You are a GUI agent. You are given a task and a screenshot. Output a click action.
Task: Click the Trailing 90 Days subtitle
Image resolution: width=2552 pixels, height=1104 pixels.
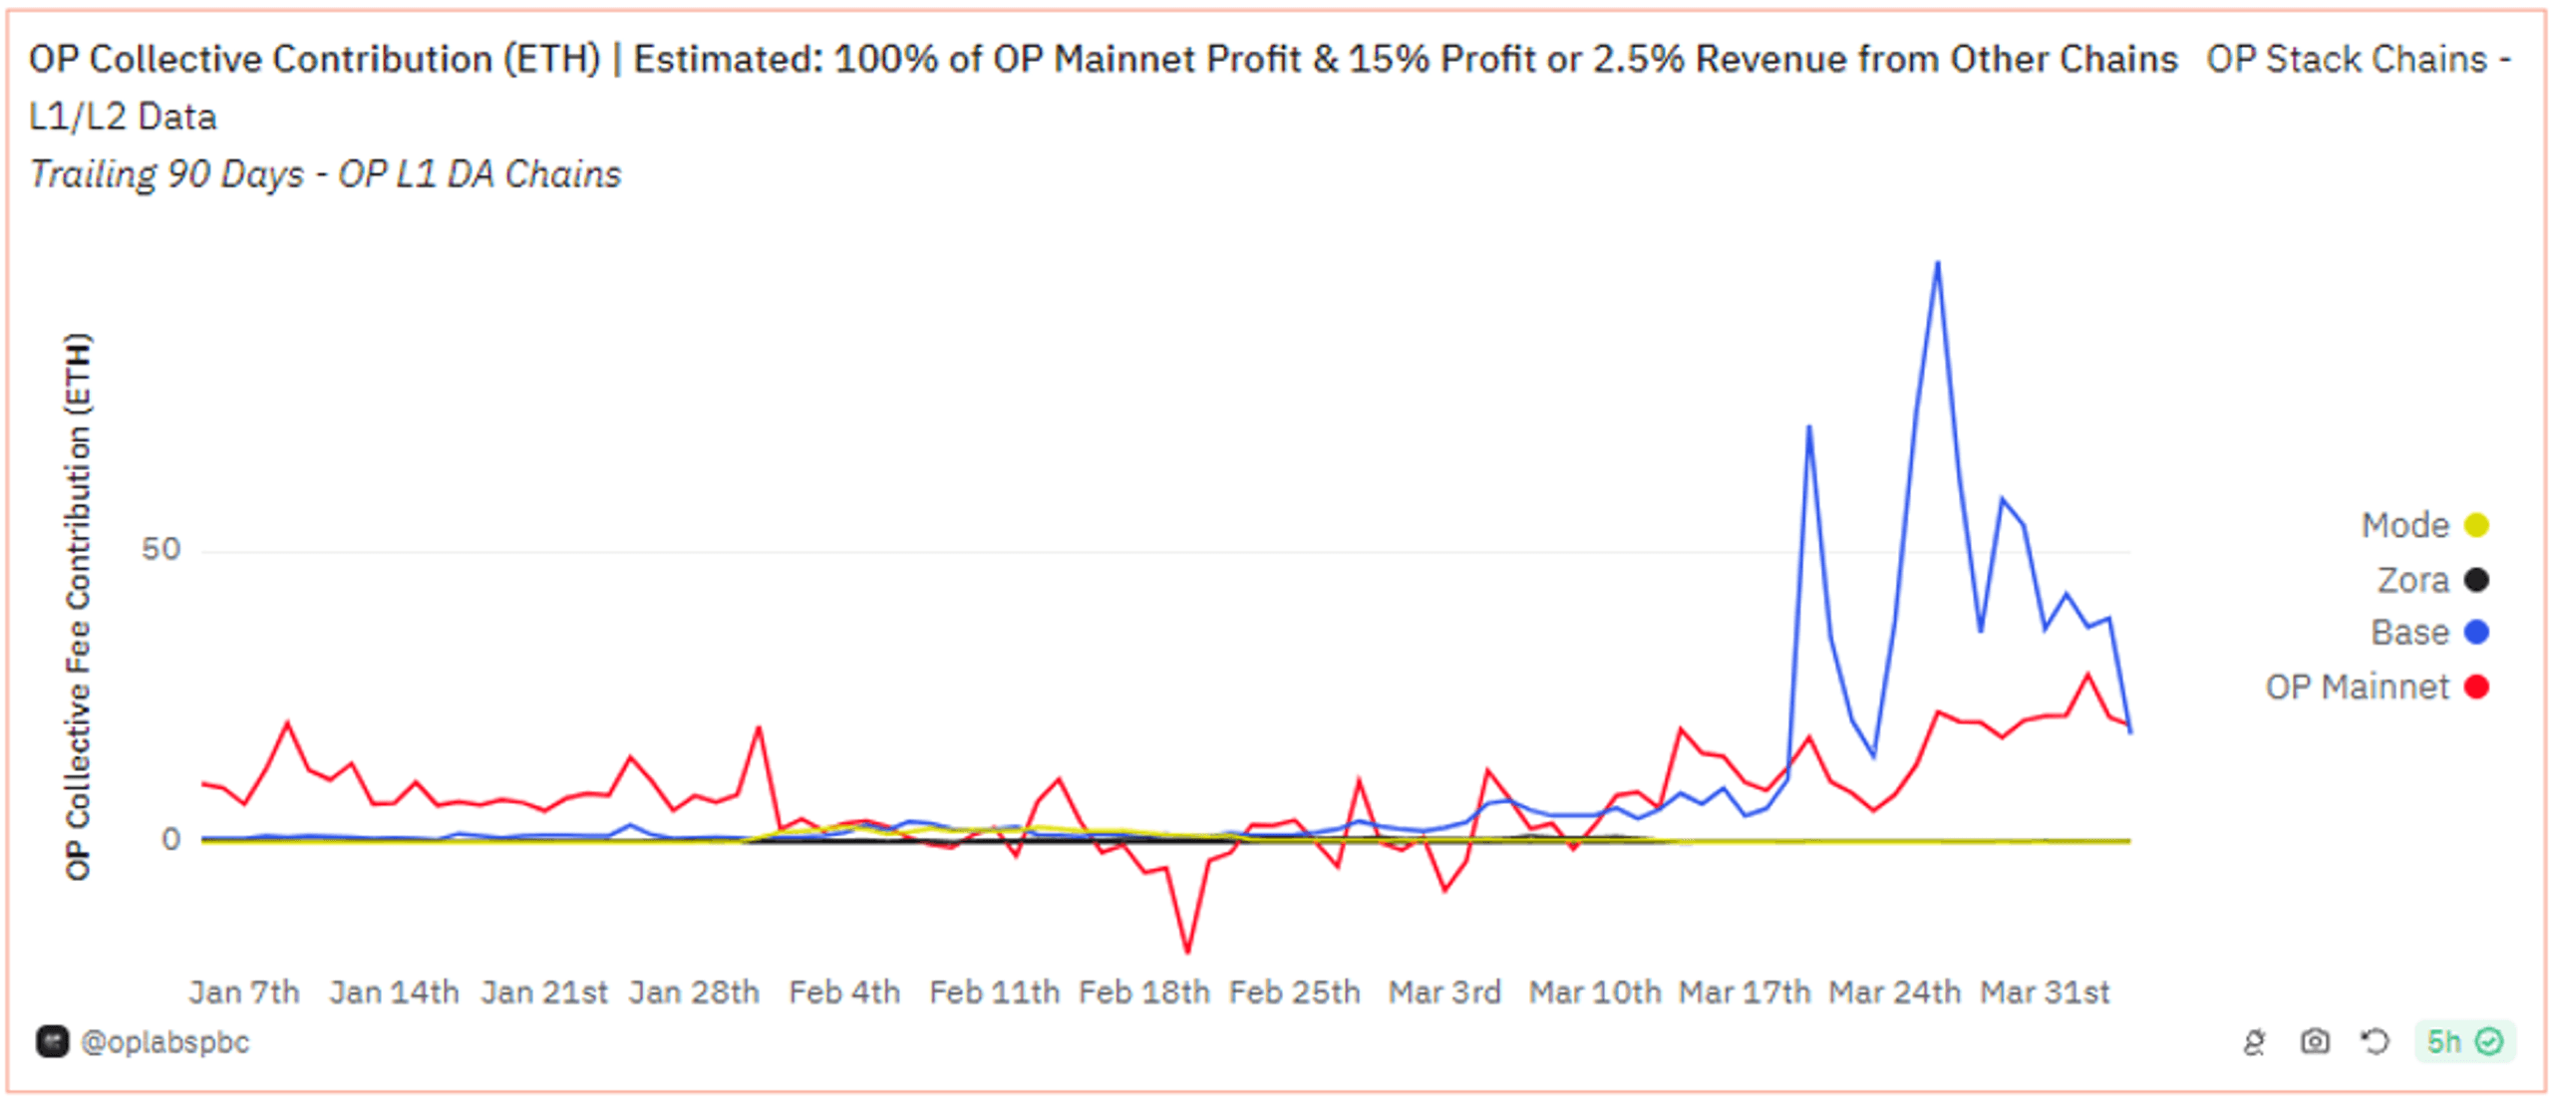tap(325, 174)
